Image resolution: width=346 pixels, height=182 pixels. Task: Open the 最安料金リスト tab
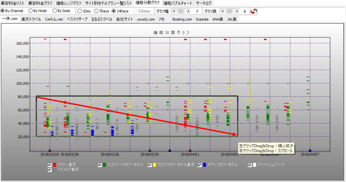coord(13,3)
